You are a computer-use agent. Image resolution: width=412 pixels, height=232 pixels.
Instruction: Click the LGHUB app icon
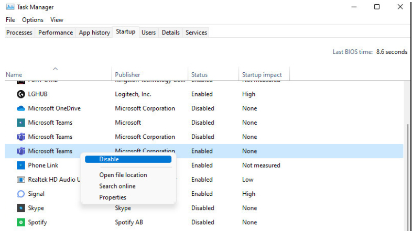pyautogui.click(x=21, y=94)
